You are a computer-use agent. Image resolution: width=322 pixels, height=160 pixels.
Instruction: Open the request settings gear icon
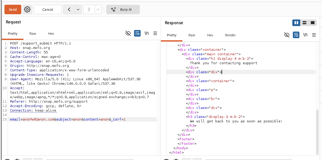[x=27, y=9]
